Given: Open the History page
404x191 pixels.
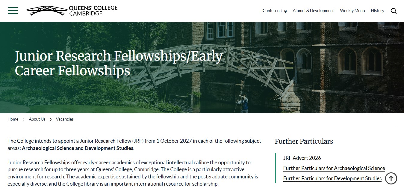Looking at the screenshot, I should [377, 10].
